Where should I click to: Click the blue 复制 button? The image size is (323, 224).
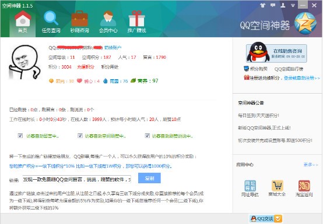pyautogui.click(x=150, y=178)
